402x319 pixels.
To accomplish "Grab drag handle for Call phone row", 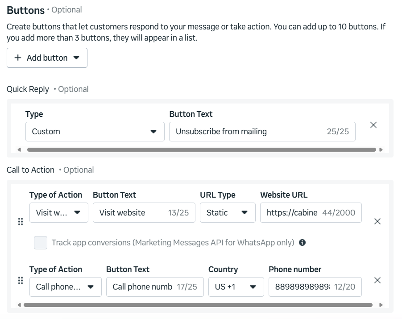I will 20,280.
